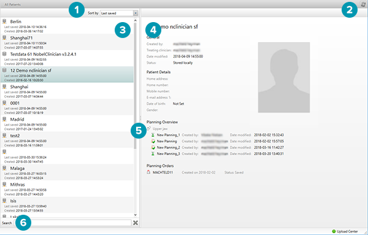Viewport: 368px width, 235px height.
Task: Select the Madrid patient entry
Action: [x=67, y=123]
